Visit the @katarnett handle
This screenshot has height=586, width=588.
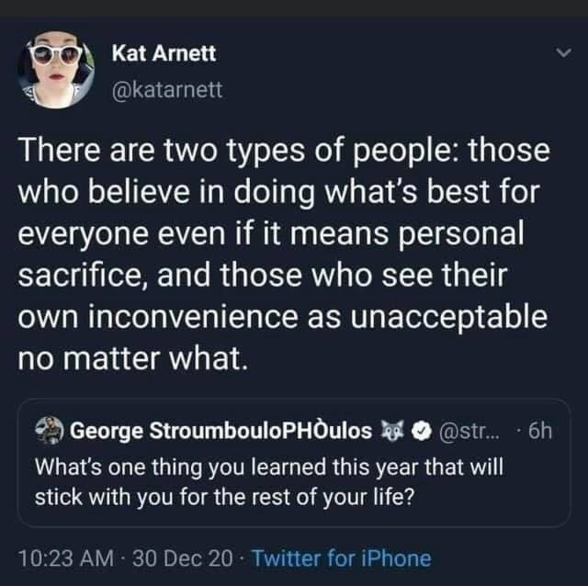click(166, 89)
